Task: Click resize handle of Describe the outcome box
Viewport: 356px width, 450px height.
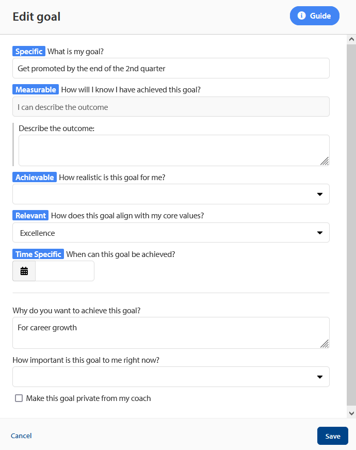Action: 325,161
